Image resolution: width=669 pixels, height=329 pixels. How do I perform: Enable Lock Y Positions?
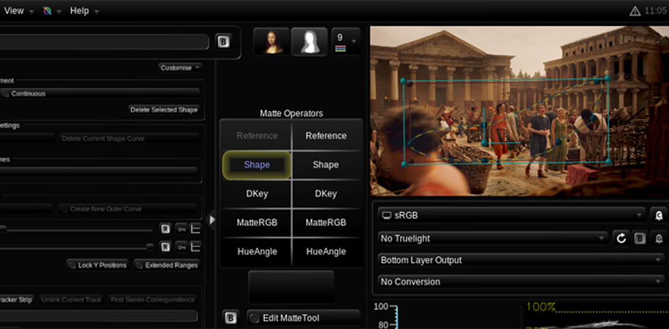pyautogui.click(x=98, y=265)
